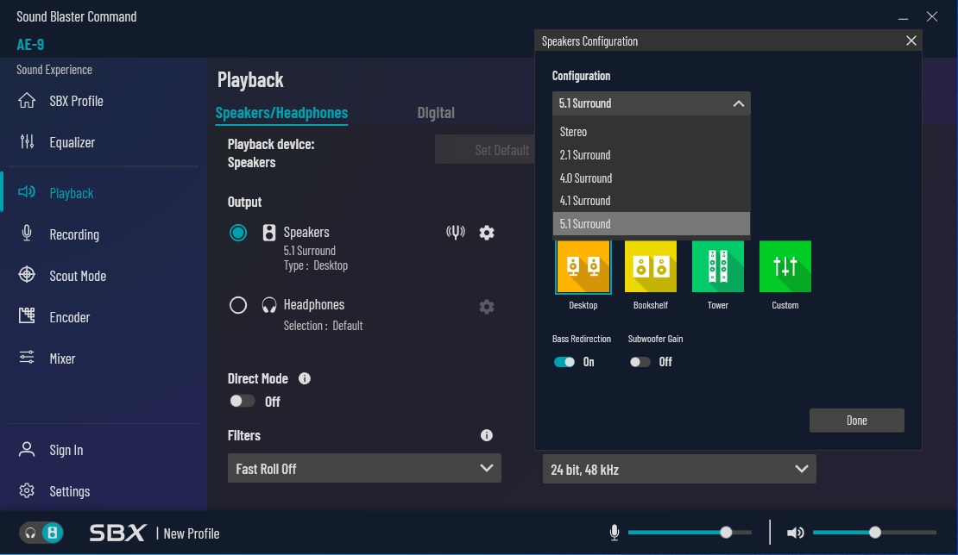
Task: Pick the Custom speaker type icon
Action: coord(785,267)
